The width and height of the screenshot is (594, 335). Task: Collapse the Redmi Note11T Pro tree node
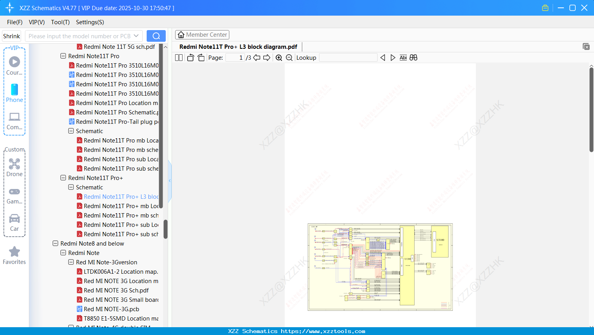[x=63, y=56]
